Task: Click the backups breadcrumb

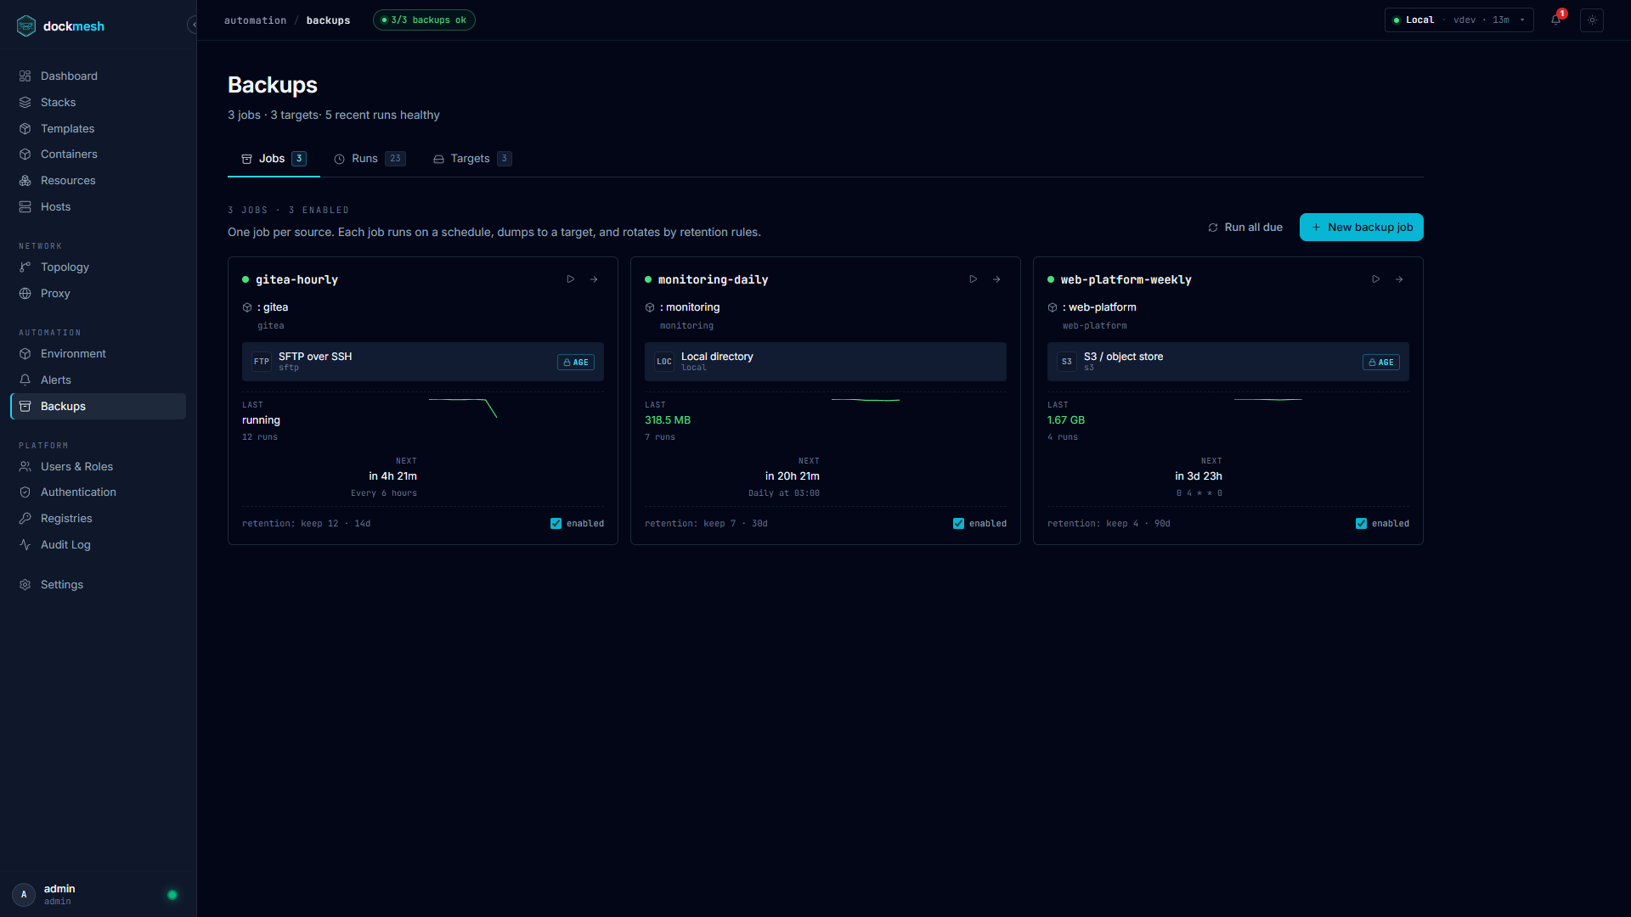Action: 328,20
